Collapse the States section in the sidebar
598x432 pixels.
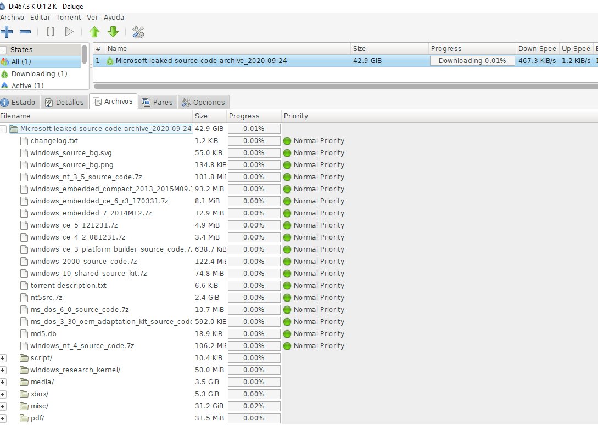[3, 50]
